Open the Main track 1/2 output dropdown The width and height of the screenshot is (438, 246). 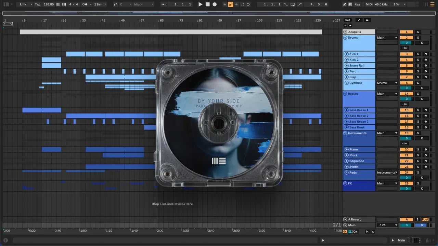click(x=387, y=225)
